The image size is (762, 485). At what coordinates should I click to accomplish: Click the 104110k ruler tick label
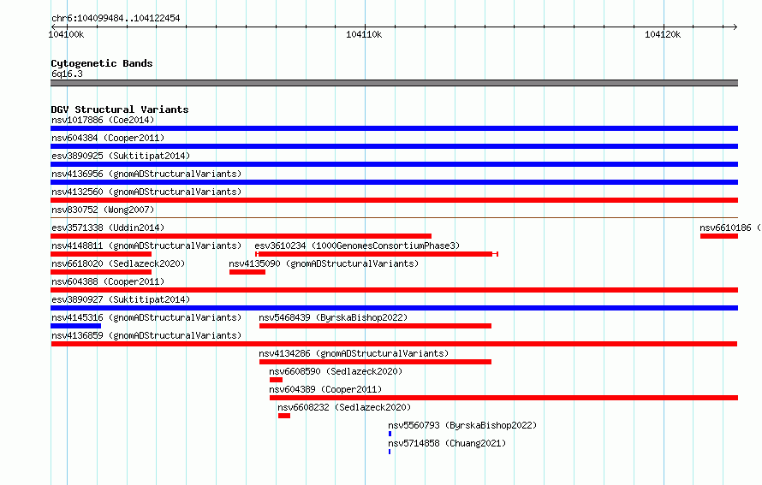tap(364, 34)
